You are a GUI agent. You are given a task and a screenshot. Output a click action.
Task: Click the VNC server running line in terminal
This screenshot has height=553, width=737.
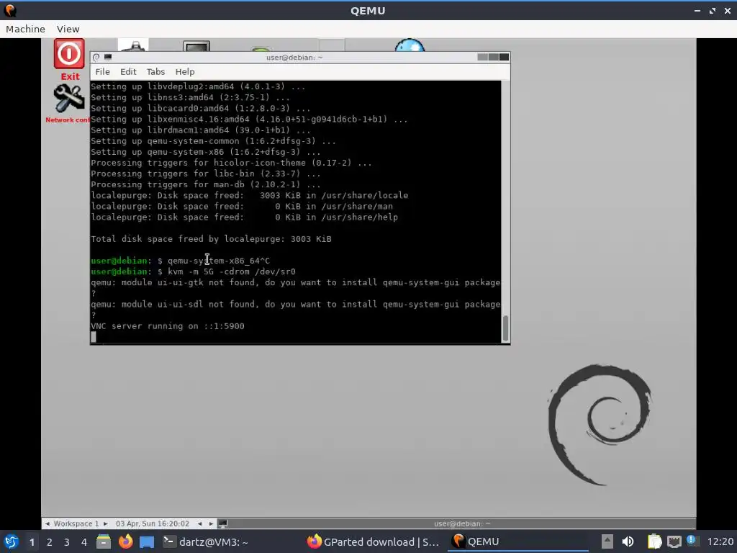click(167, 326)
